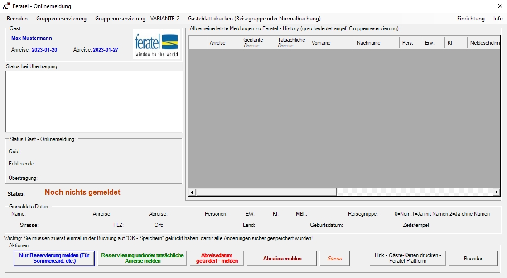Click the Reisegruppe: label

[x=363, y=214]
